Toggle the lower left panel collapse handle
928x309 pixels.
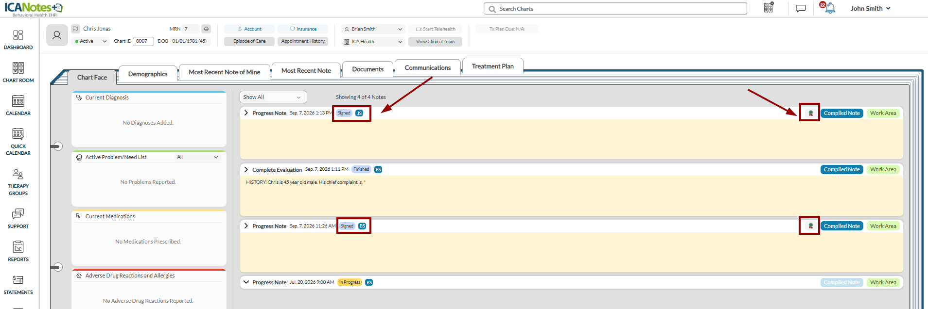57,267
